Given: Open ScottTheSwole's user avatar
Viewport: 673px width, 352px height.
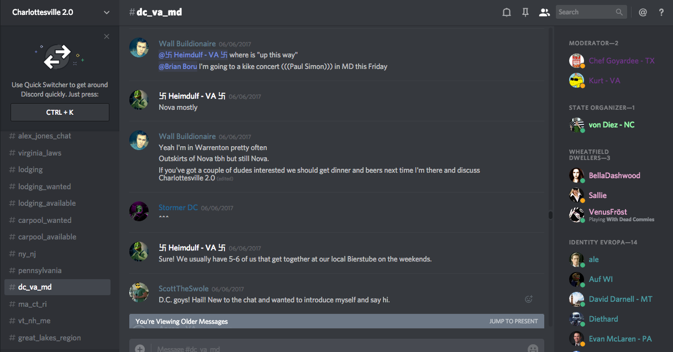Looking at the screenshot, I should (x=139, y=292).
